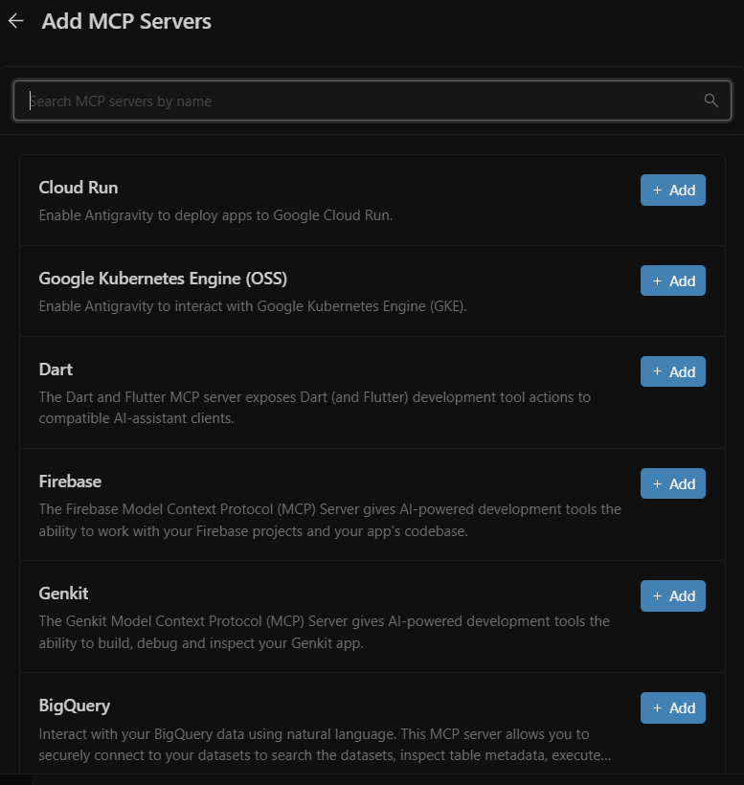Click the Firebase Model Context Protocol description
Screen dimensions: 744x785
[330, 520]
